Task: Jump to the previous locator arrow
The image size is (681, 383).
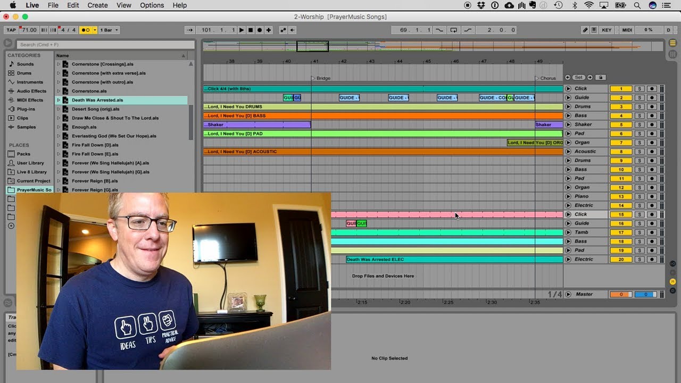Action: pyautogui.click(x=568, y=78)
